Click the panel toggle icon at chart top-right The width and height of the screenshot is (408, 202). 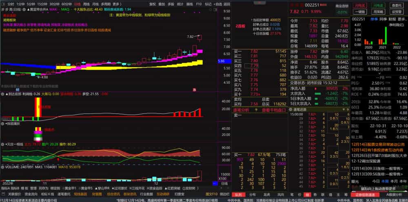tap(215, 10)
